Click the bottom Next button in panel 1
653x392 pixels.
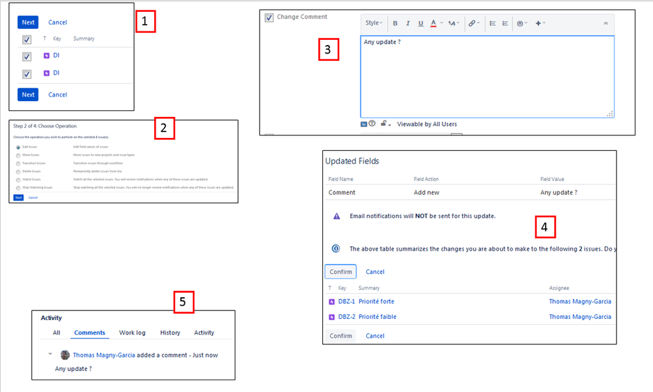coord(28,95)
